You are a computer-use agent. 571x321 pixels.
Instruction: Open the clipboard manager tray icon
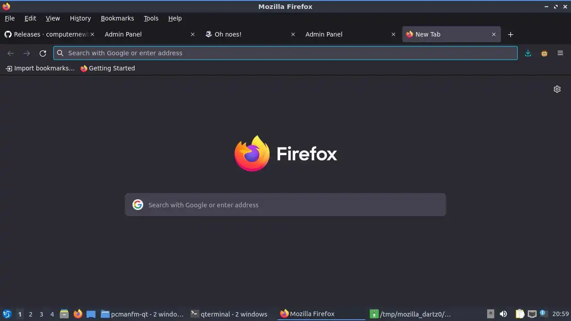pyautogui.click(x=520, y=314)
